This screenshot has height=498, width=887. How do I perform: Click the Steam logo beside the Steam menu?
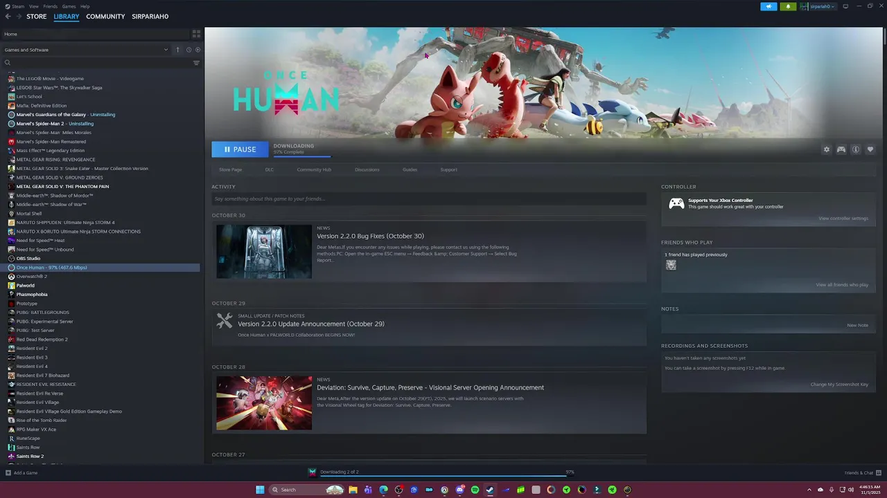click(x=6, y=6)
